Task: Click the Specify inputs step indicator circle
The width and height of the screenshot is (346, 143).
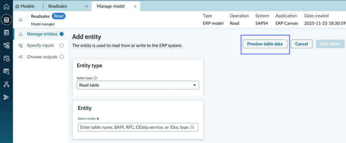Action: click(62, 45)
